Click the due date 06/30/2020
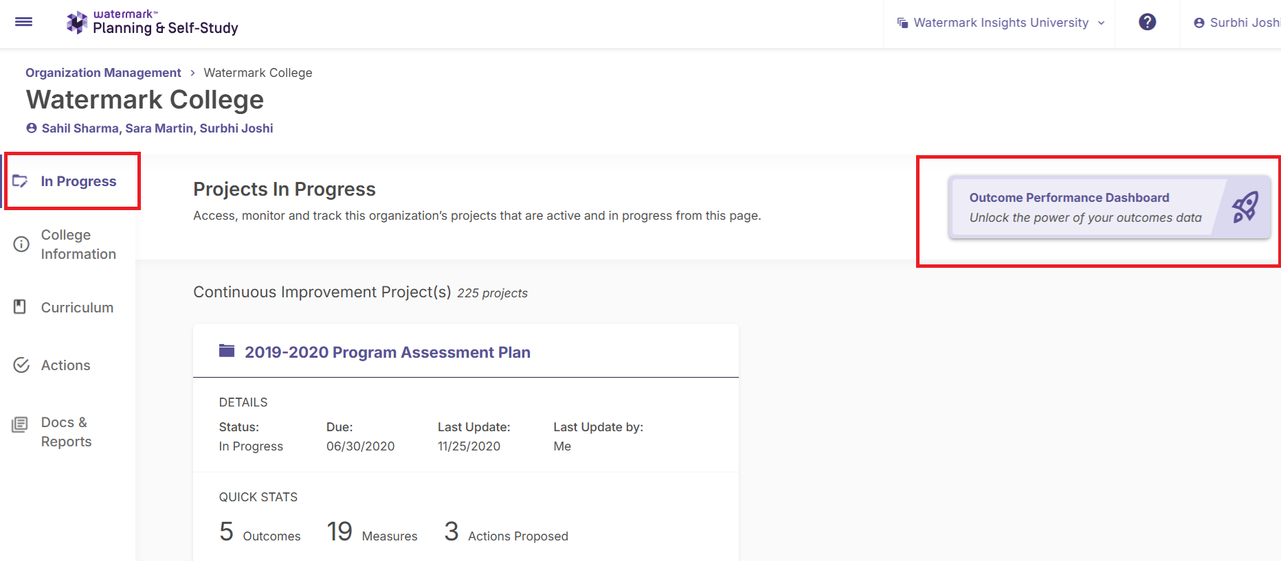This screenshot has height=561, width=1281. (361, 446)
